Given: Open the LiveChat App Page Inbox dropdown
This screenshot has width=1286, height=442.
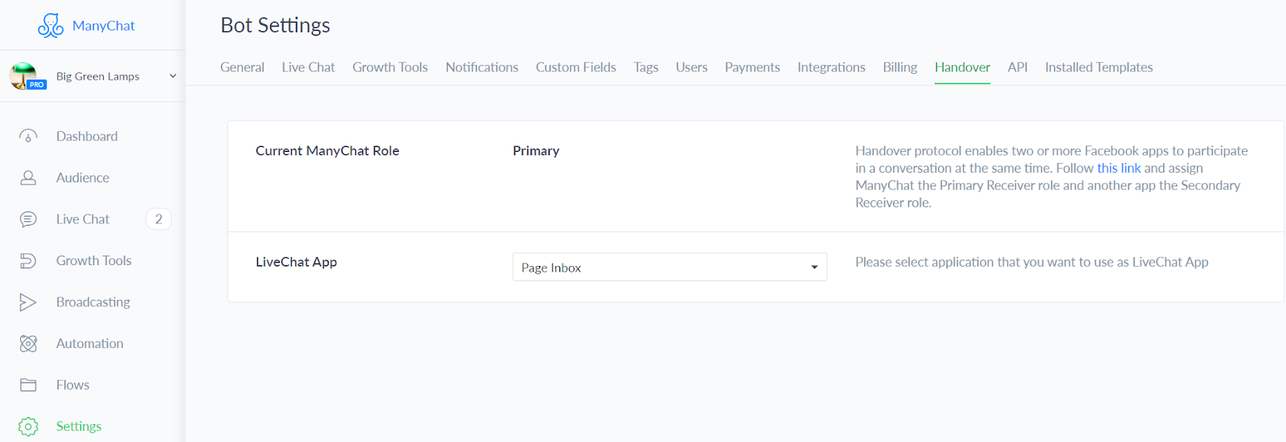Looking at the screenshot, I should click(670, 268).
